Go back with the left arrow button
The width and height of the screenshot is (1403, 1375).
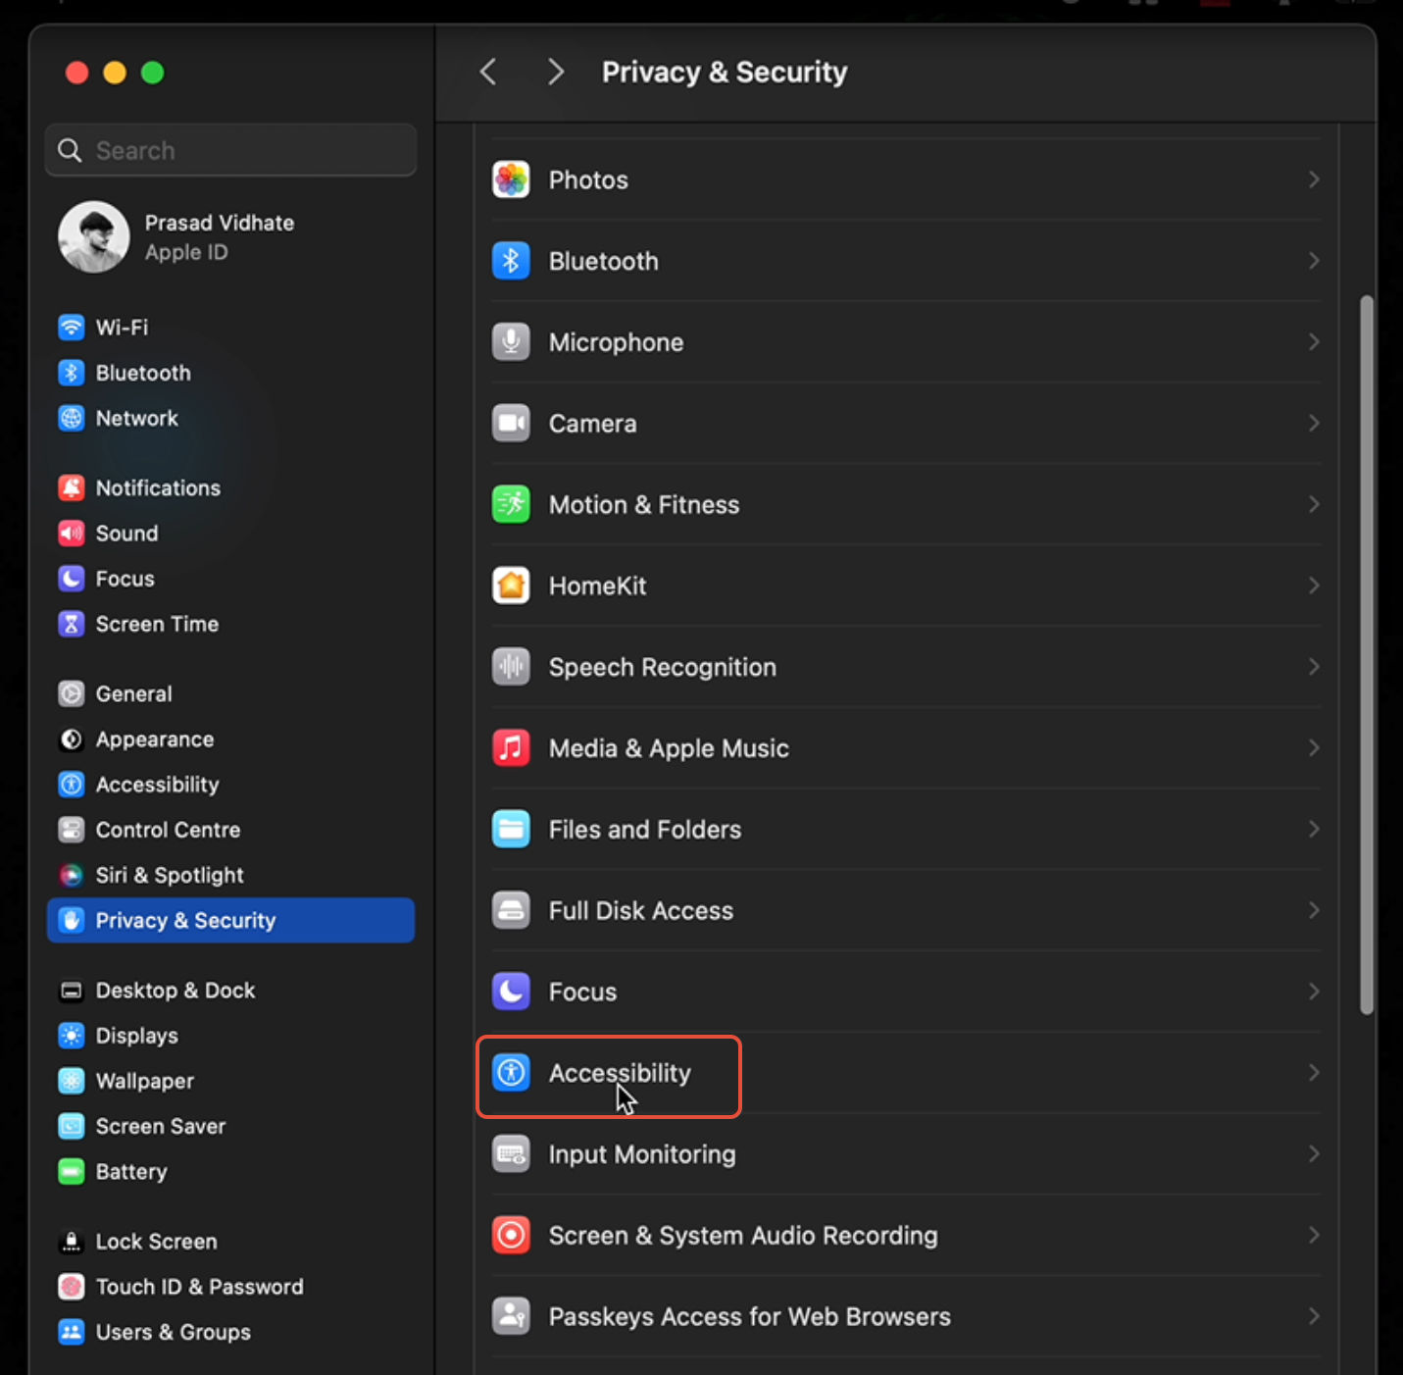[488, 72]
